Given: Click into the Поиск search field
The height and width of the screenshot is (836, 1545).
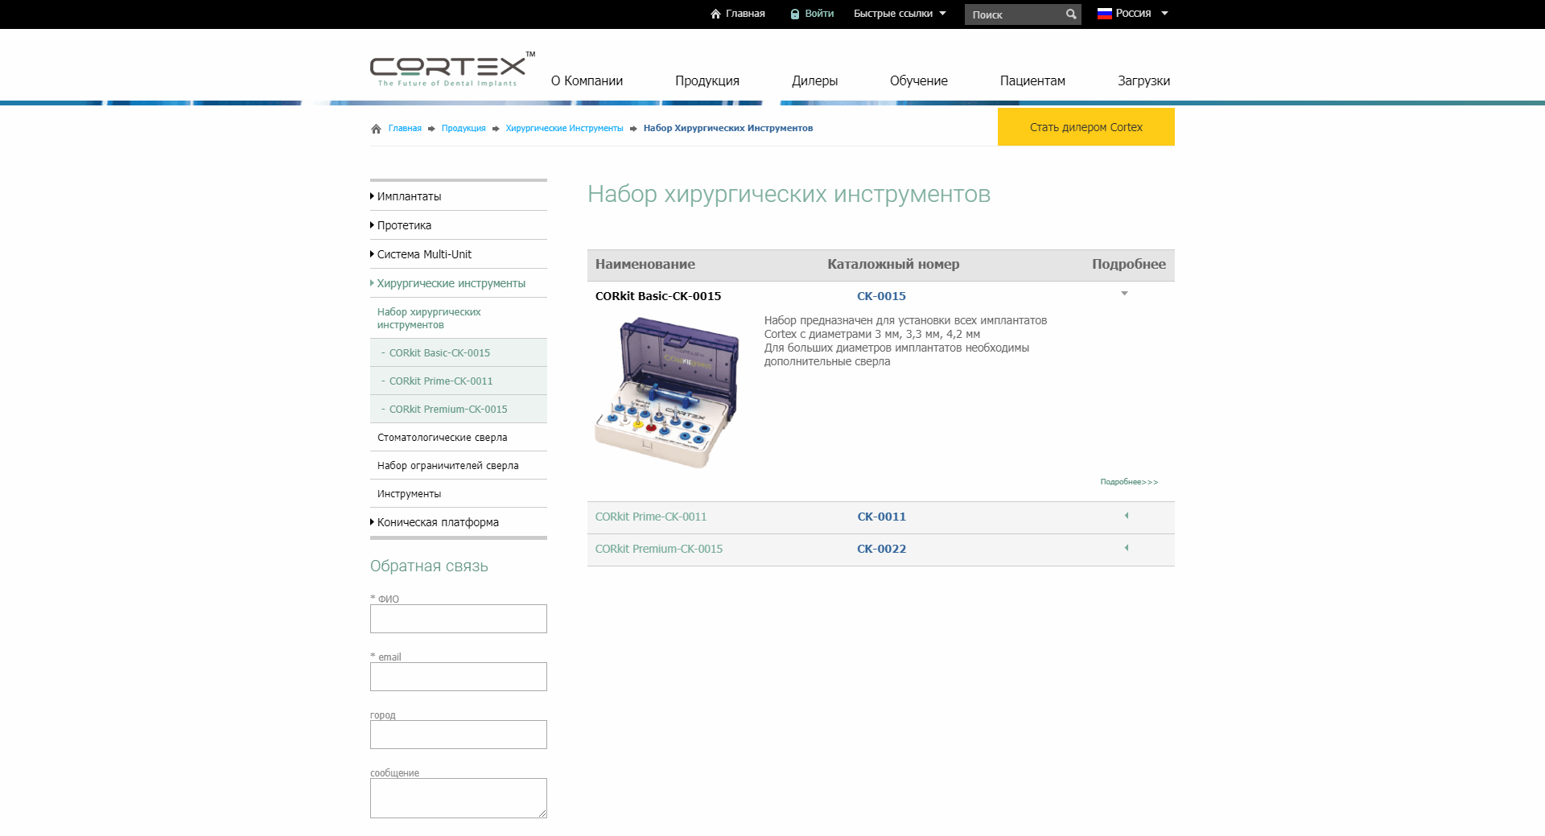Looking at the screenshot, I should 1014,14.
